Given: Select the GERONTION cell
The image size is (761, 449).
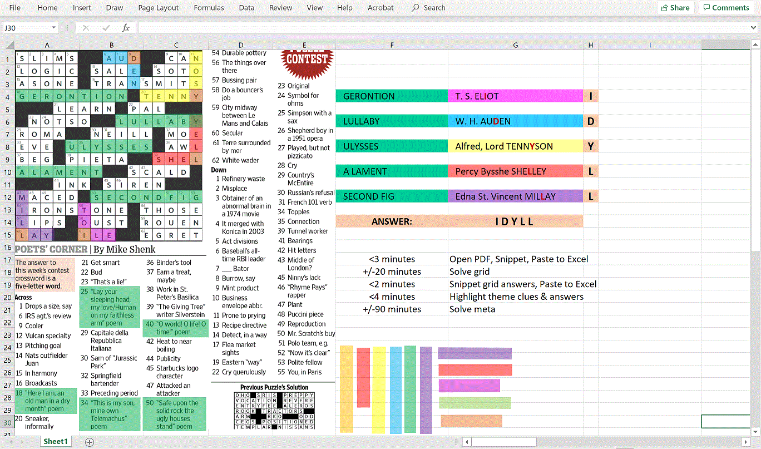Looking at the screenshot, I should pos(392,96).
